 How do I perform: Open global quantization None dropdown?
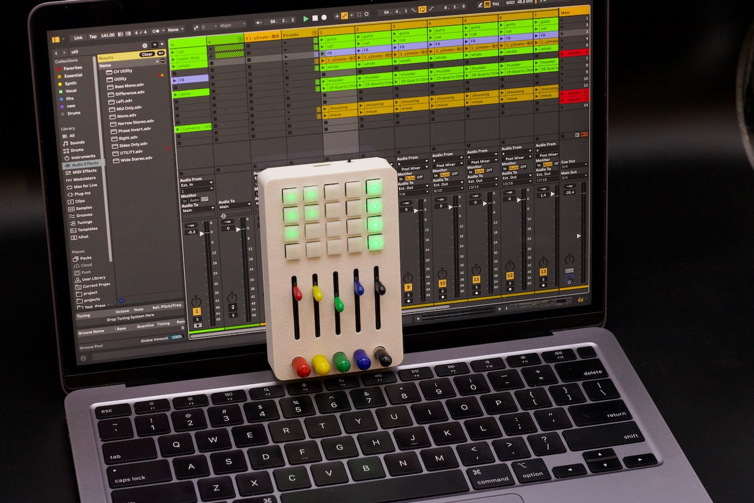[176, 29]
